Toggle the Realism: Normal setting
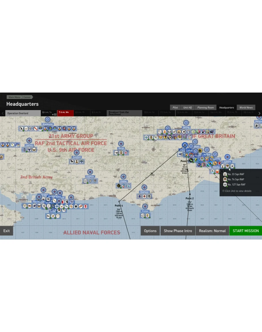This screenshot has height=332, width=262. click(x=212, y=231)
